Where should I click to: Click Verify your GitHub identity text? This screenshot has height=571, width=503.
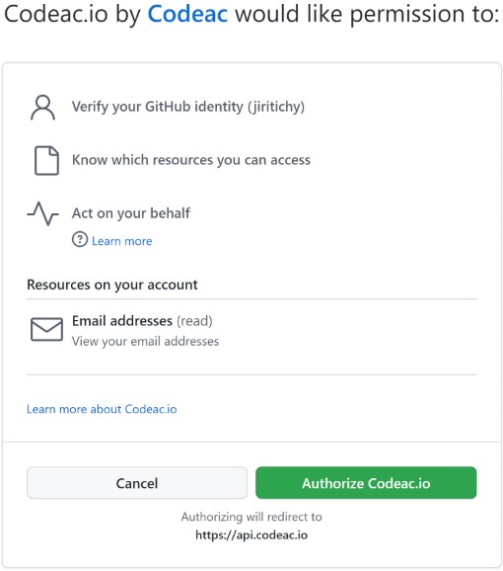tap(188, 107)
